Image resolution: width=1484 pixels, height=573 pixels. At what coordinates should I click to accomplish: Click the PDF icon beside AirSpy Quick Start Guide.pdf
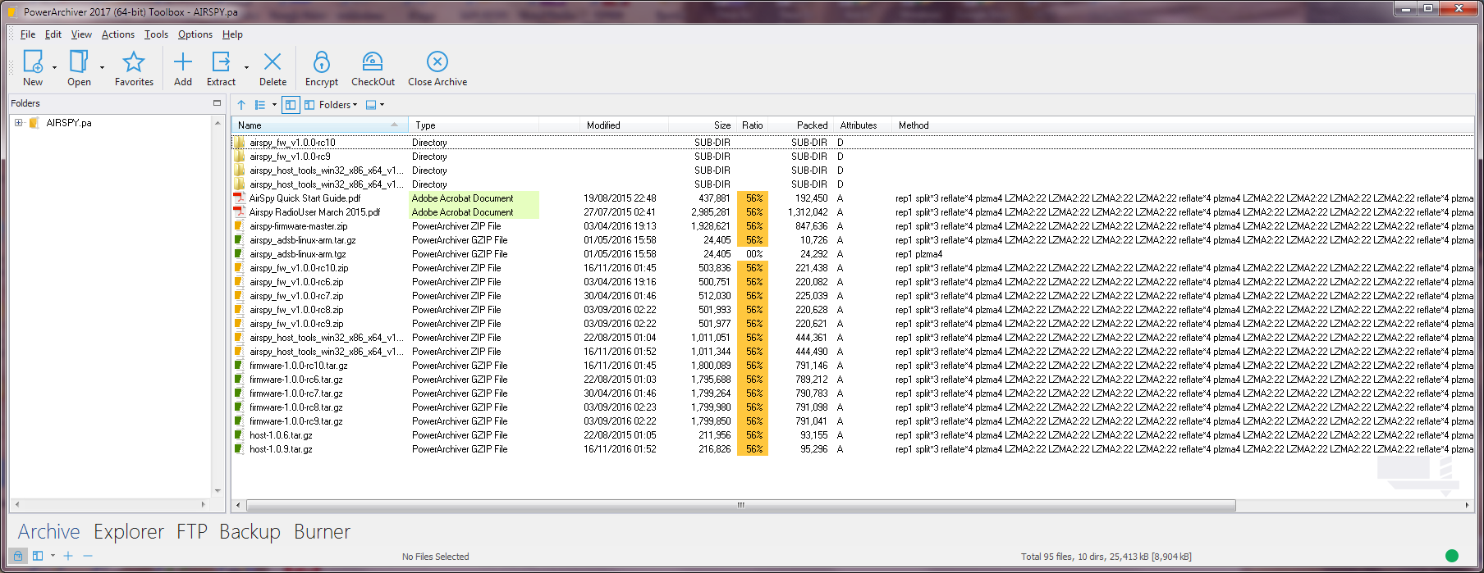(240, 198)
